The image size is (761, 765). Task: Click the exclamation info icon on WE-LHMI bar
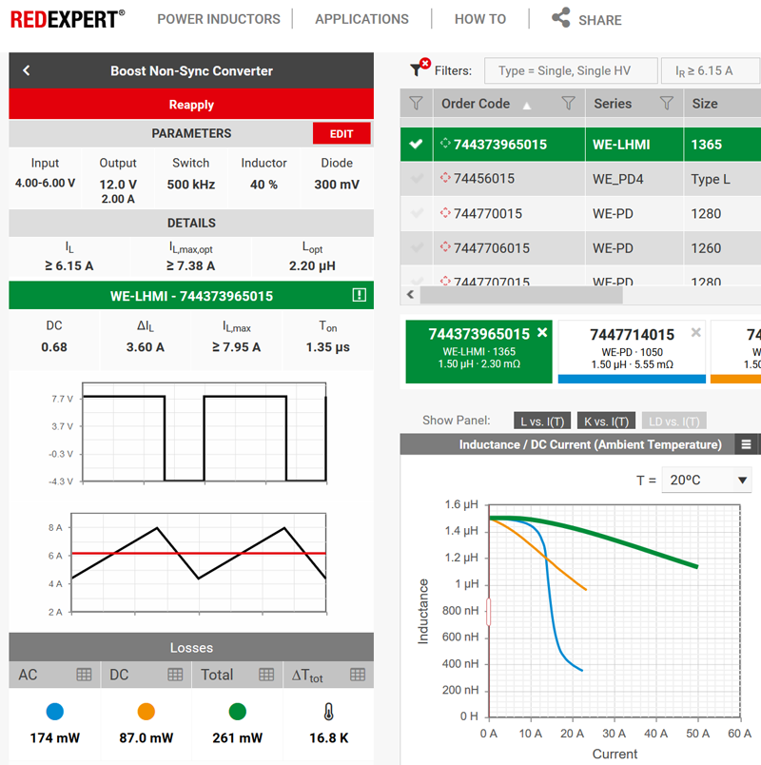[360, 295]
